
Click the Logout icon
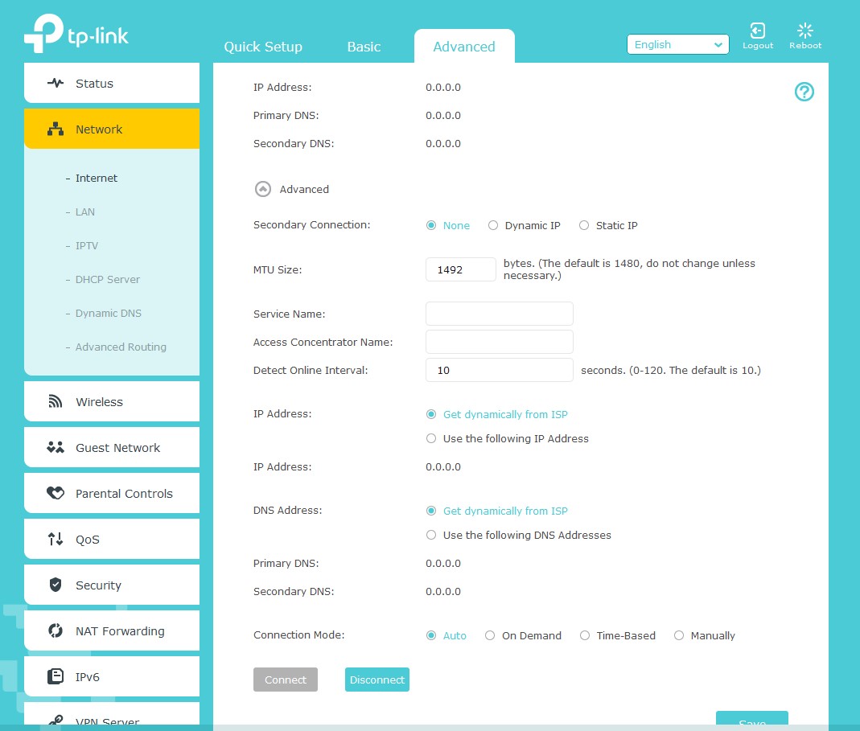(757, 31)
